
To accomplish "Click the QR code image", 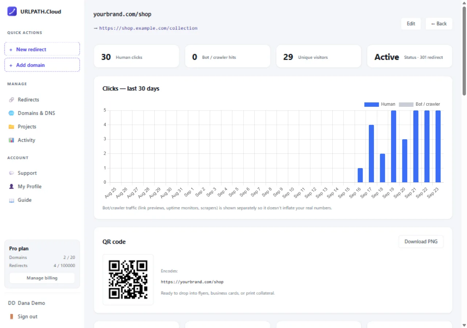I will (128, 280).
